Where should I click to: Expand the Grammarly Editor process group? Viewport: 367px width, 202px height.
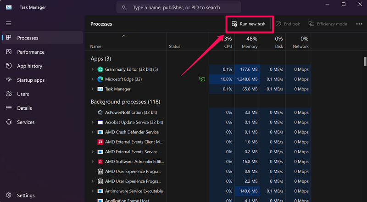(x=93, y=69)
